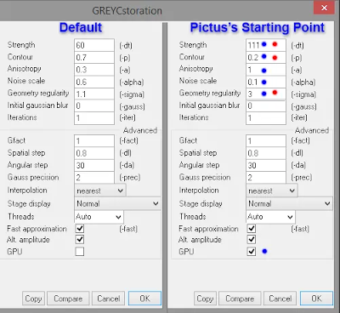340x313 pixels.
Task: Click Initial gaussian blur field in Pictus's panel
Action: pyautogui.click(x=266, y=106)
